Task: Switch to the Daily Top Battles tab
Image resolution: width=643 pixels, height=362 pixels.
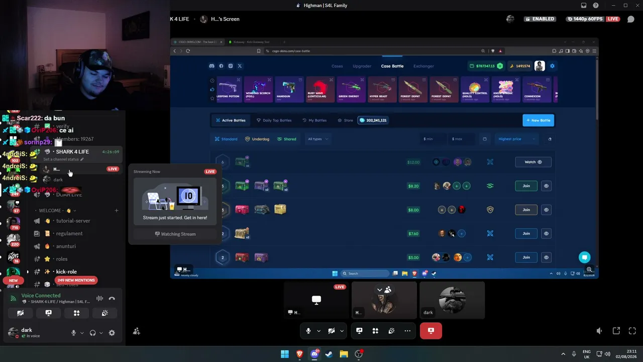Action: pos(274,120)
